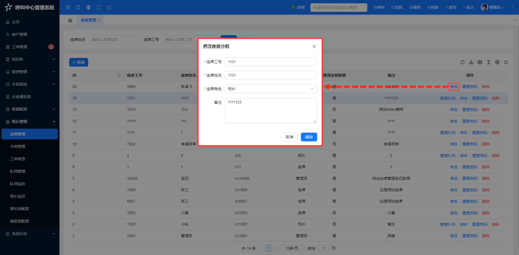Screen dimensions: 519x255
Task: Close the 修改座席分组 dialog with X
Action: [x=314, y=47]
